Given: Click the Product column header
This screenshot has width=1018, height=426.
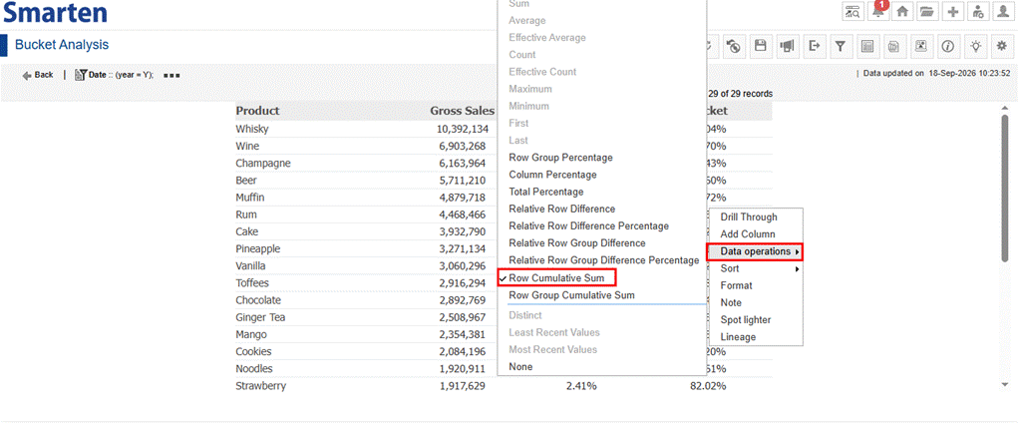Looking at the screenshot, I should point(258,111).
